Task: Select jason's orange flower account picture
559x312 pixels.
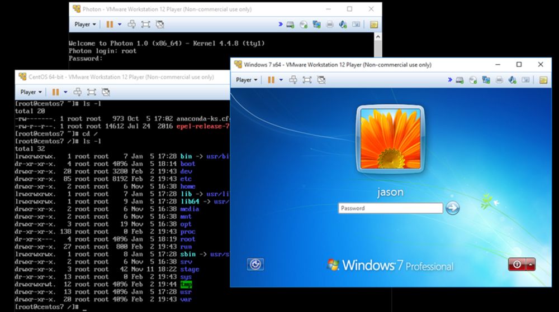Action: coord(390,139)
